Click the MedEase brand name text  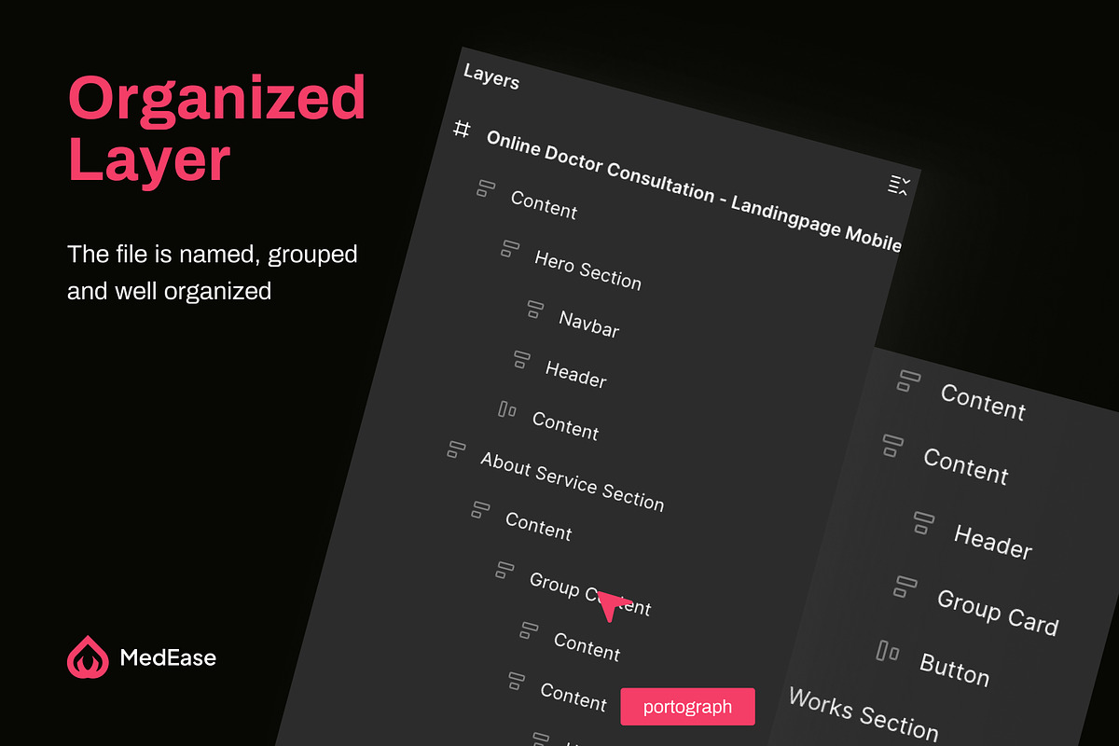pyautogui.click(x=168, y=657)
